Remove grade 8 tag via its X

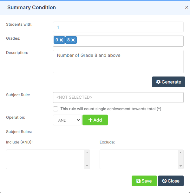pyautogui.click(x=73, y=40)
